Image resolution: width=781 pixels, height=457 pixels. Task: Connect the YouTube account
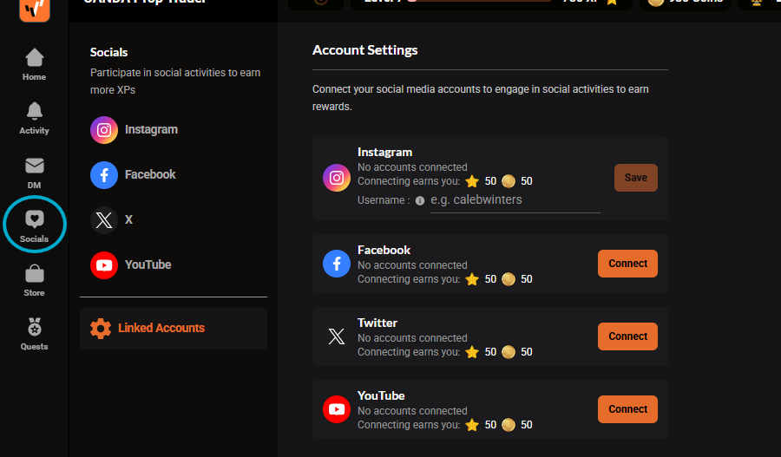627,409
